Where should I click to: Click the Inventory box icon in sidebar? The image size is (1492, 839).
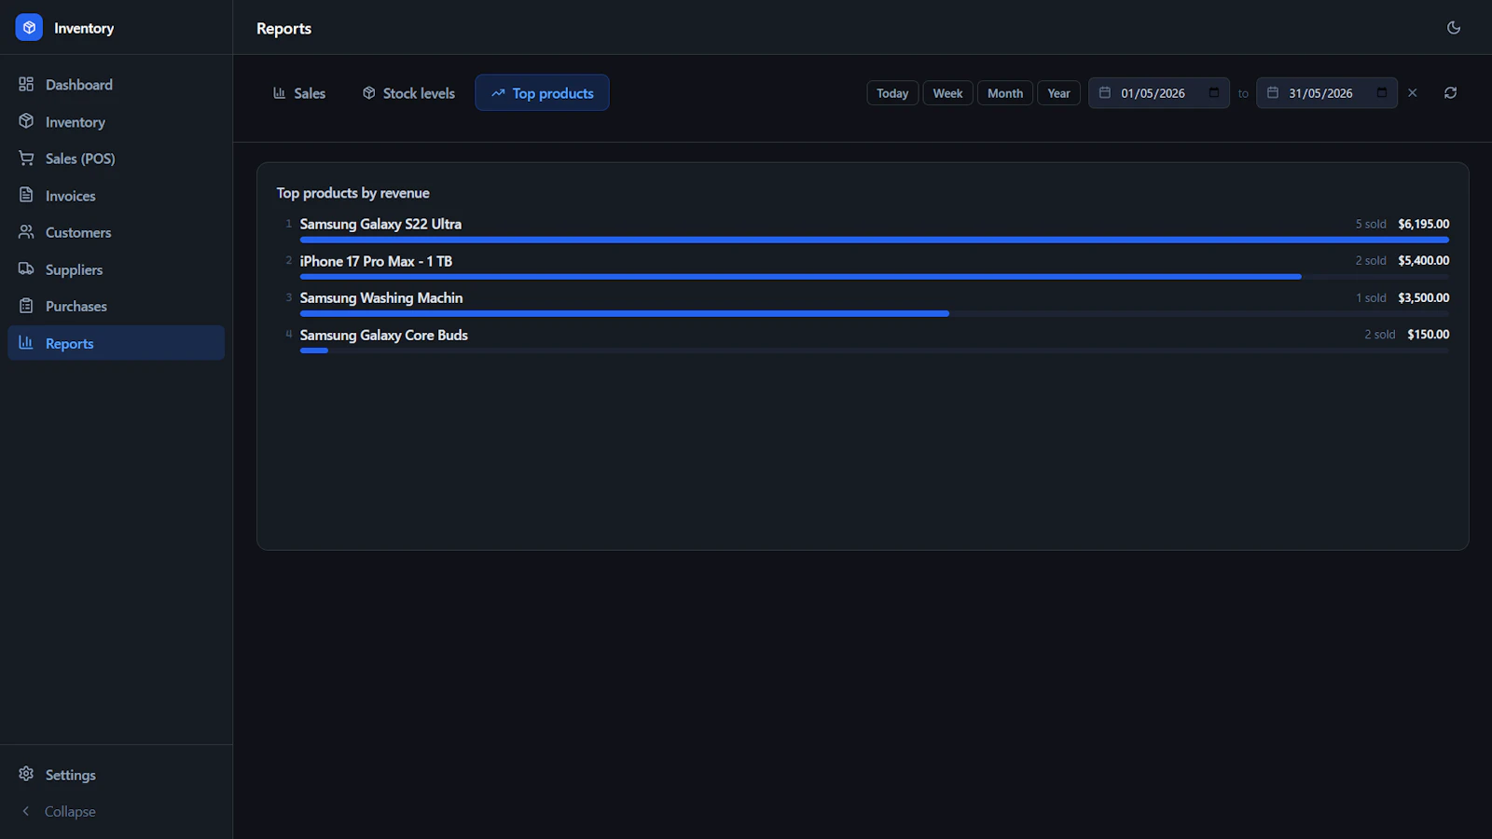click(26, 121)
